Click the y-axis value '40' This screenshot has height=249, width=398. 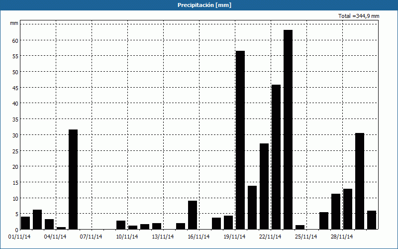coord(15,104)
